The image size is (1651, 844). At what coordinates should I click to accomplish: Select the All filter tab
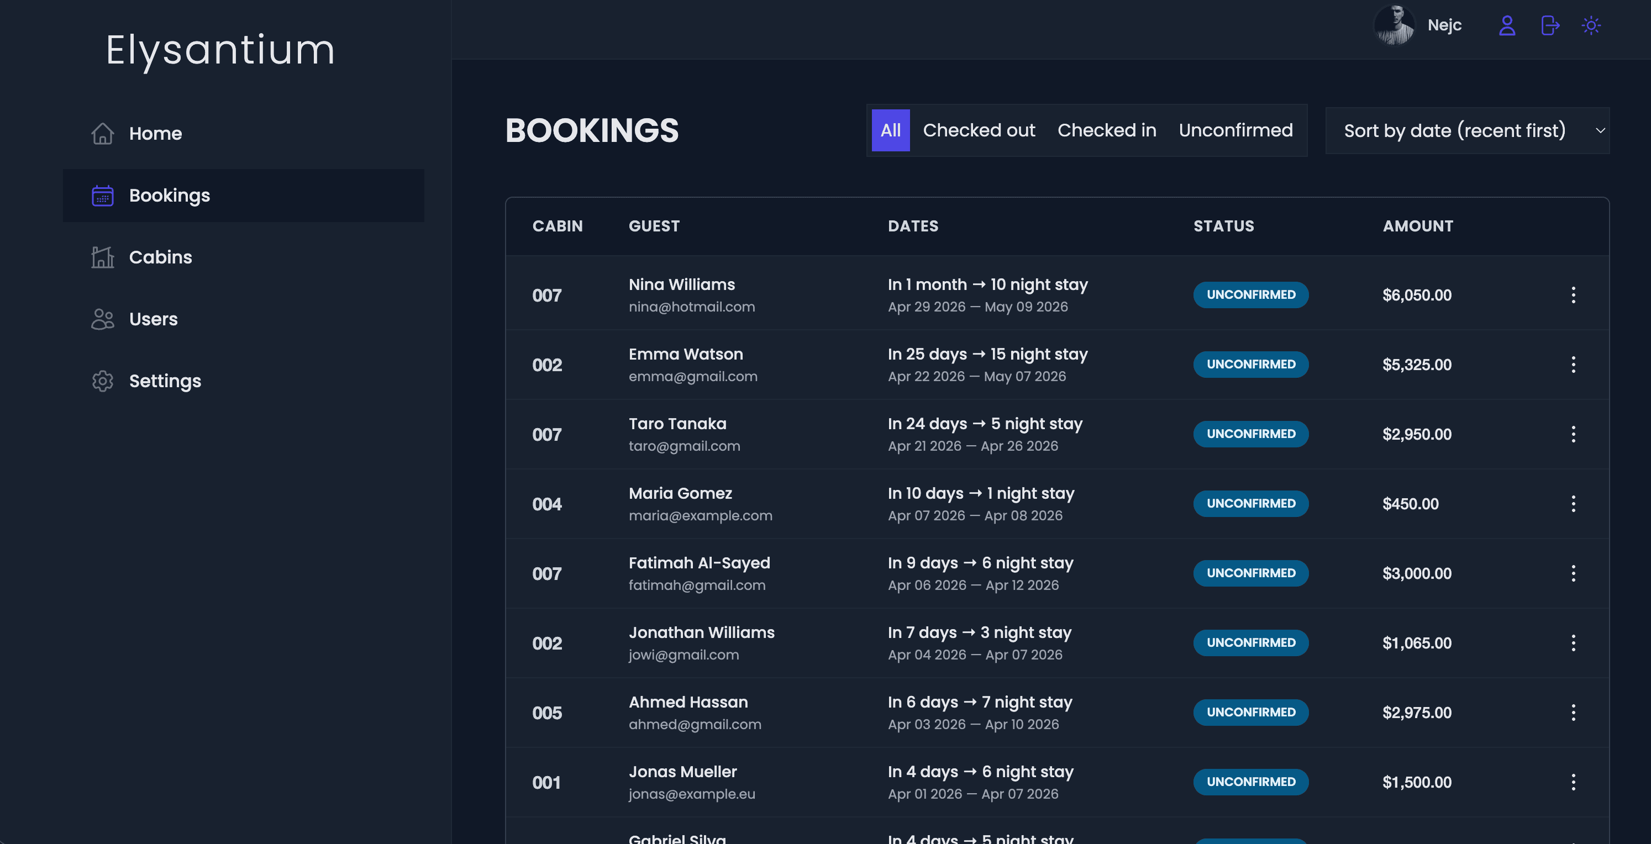click(890, 130)
